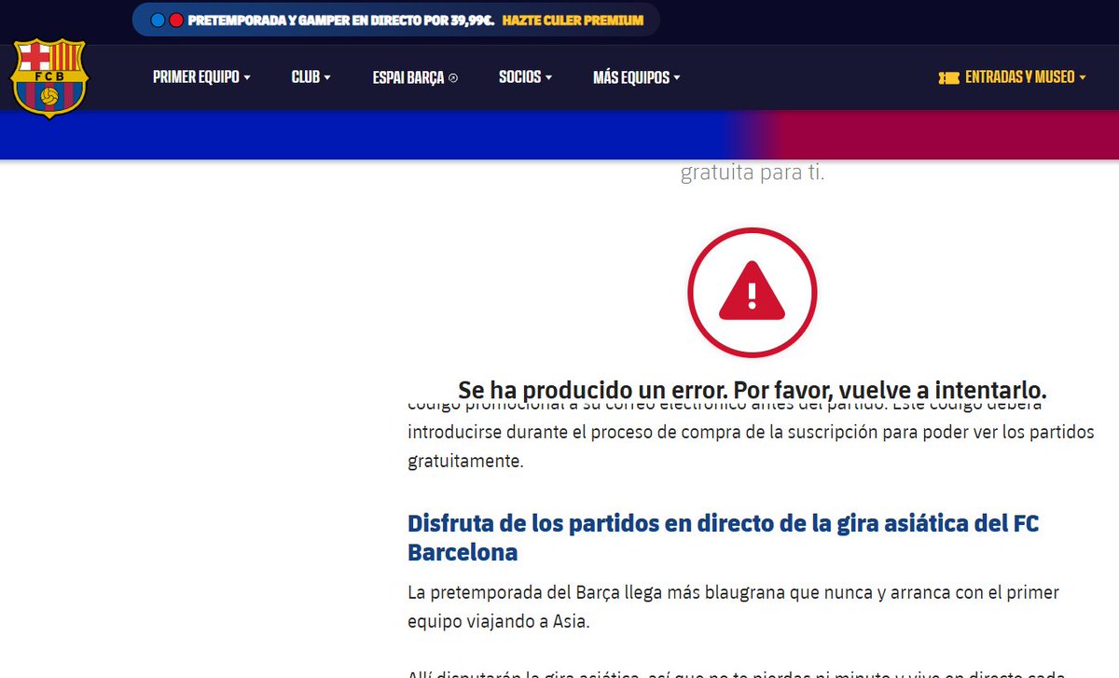Open the Socios dropdown menu
The image size is (1119, 678).
pyautogui.click(x=526, y=77)
